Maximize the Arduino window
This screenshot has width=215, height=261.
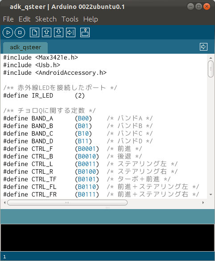tap(198, 7)
